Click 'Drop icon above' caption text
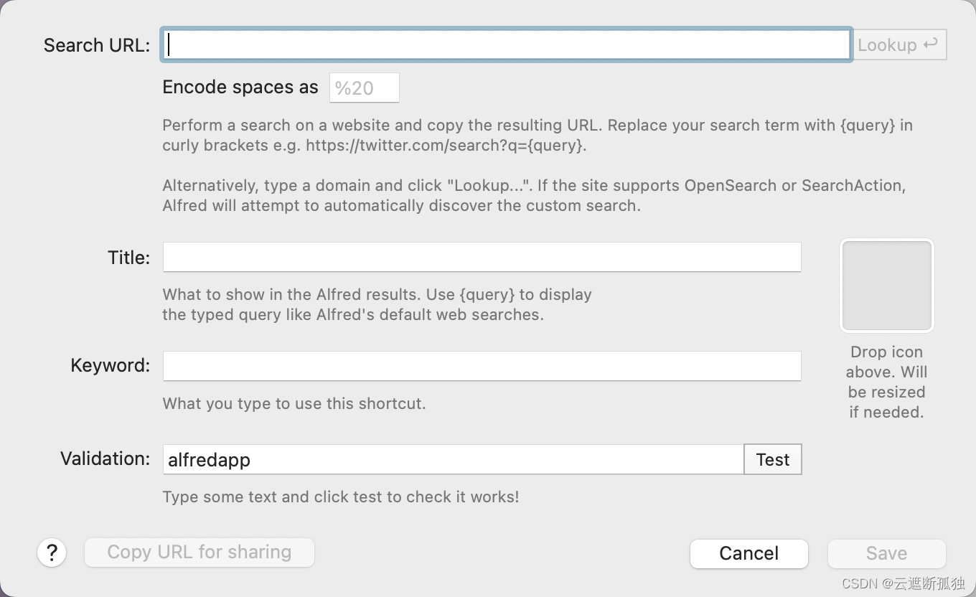The height and width of the screenshot is (597, 976). pos(887,382)
